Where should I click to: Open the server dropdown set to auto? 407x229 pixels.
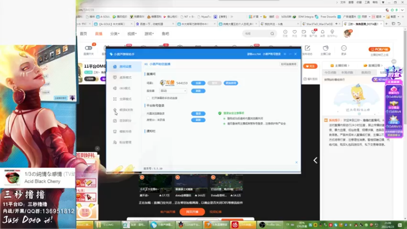(173, 91)
